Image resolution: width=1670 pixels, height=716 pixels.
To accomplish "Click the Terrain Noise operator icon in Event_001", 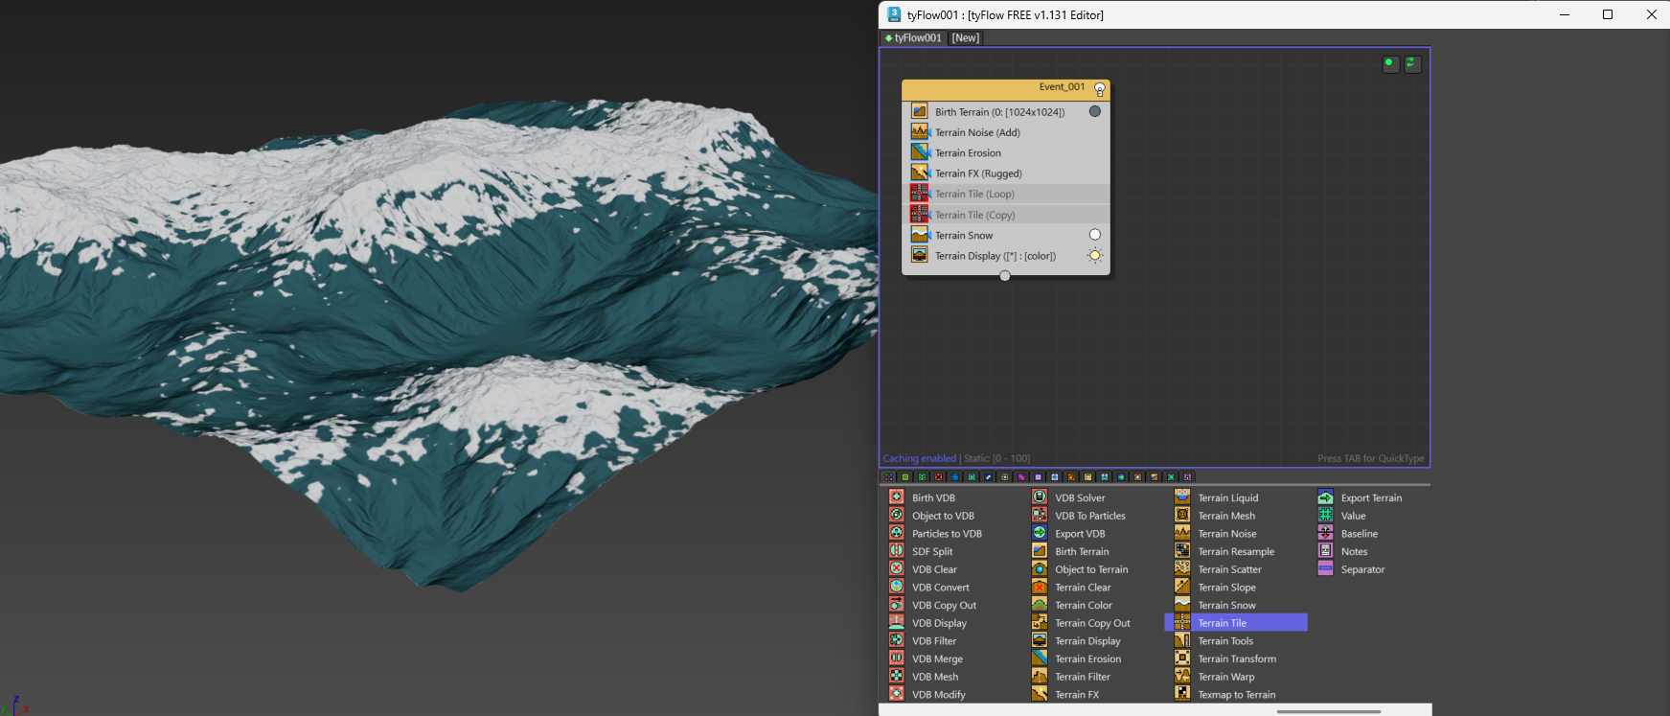I will [919, 132].
